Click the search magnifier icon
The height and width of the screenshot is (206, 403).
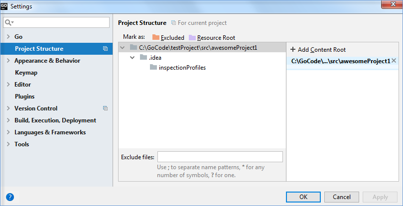(9, 22)
